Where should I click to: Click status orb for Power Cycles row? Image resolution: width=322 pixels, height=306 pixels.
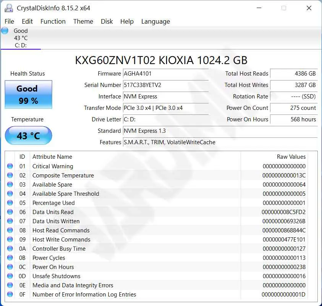(x=10, y=258)
